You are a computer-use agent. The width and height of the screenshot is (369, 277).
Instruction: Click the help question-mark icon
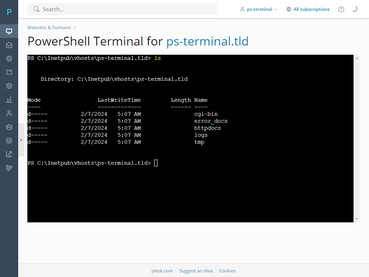point(341,9)
